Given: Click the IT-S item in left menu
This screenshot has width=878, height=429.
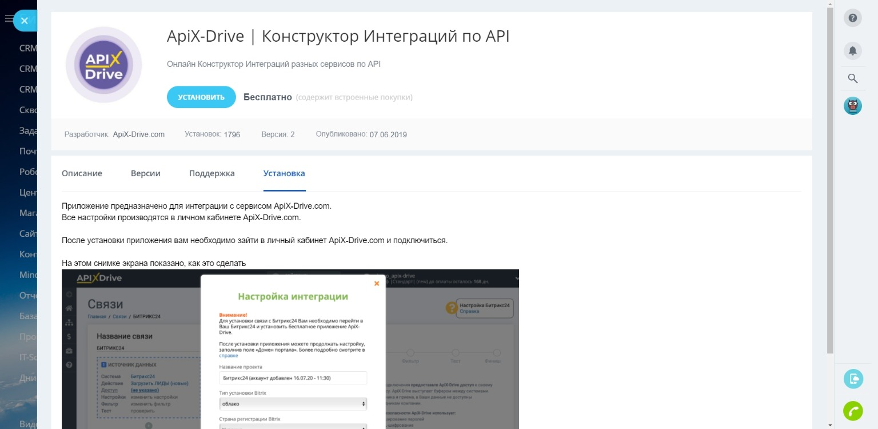Looking at the screenshot, I should 28,357.
